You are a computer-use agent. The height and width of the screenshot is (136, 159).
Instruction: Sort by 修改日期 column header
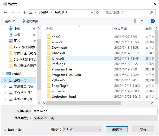coord(120,29)
